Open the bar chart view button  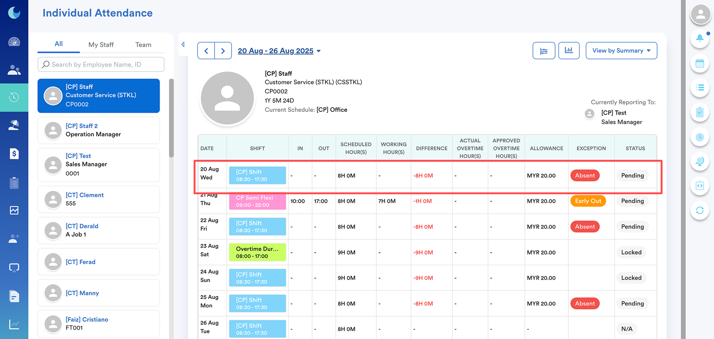(569, 50)
